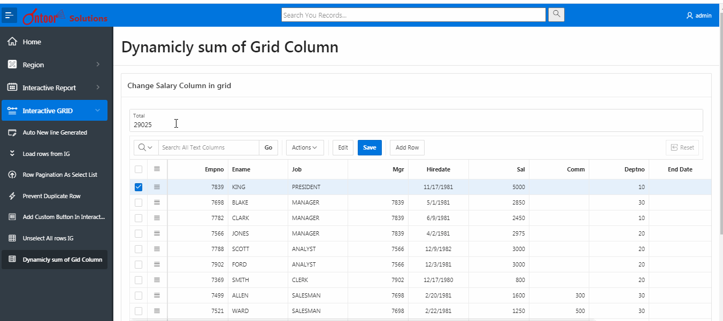Click the hamburger navigation menu icon
The height and width of the screenshot is (321, 723).
click(x=9, y=15)
